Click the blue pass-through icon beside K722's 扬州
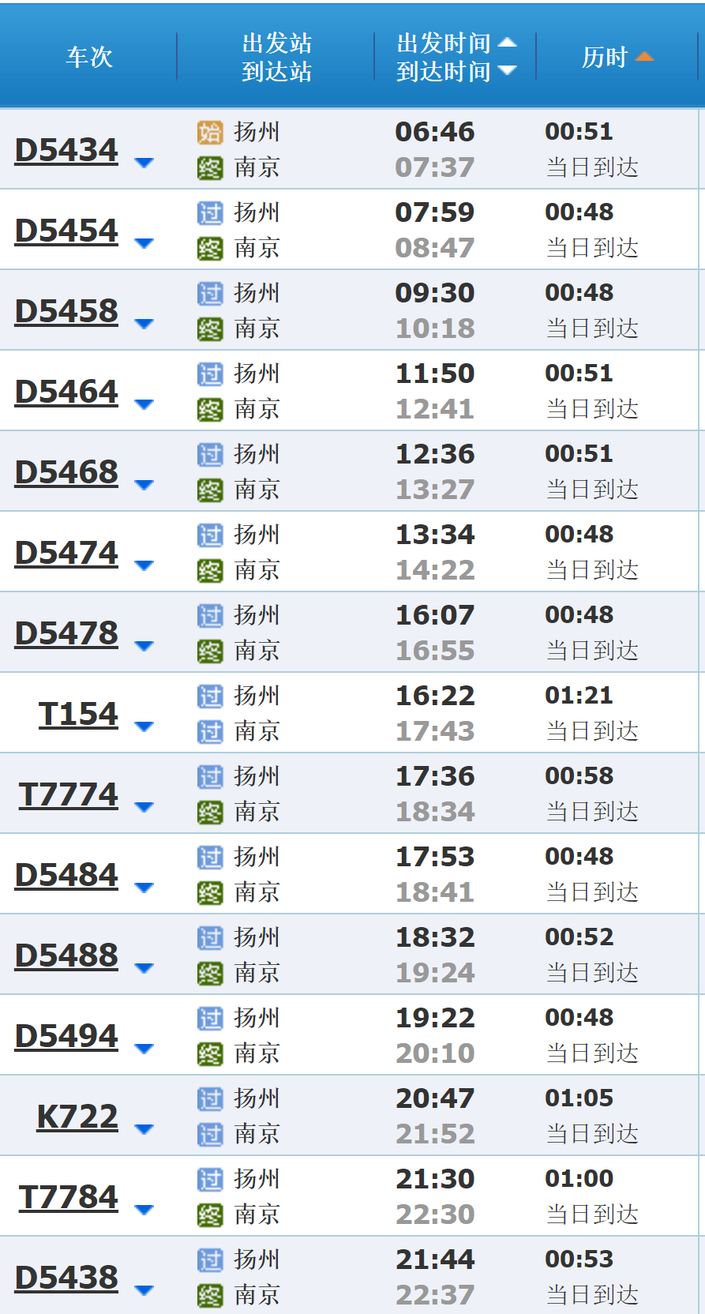705x1314 pixels. point(209,1098)
